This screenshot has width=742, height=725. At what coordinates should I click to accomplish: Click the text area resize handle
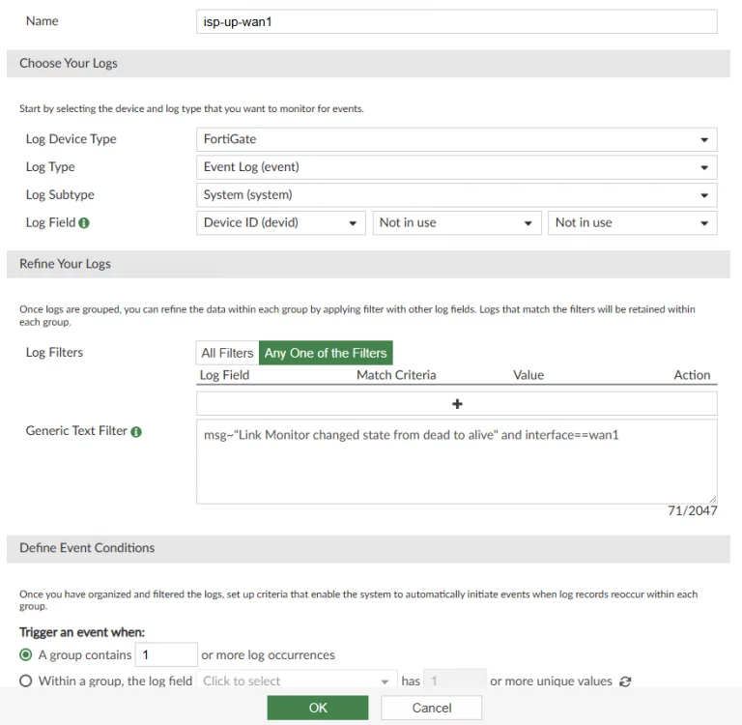pos(713,500)
